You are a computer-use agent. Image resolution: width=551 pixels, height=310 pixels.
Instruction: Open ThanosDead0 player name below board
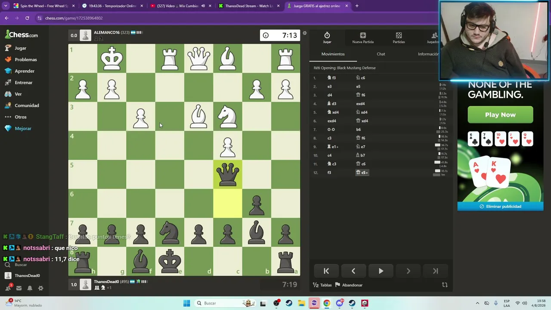click(106, 282)
